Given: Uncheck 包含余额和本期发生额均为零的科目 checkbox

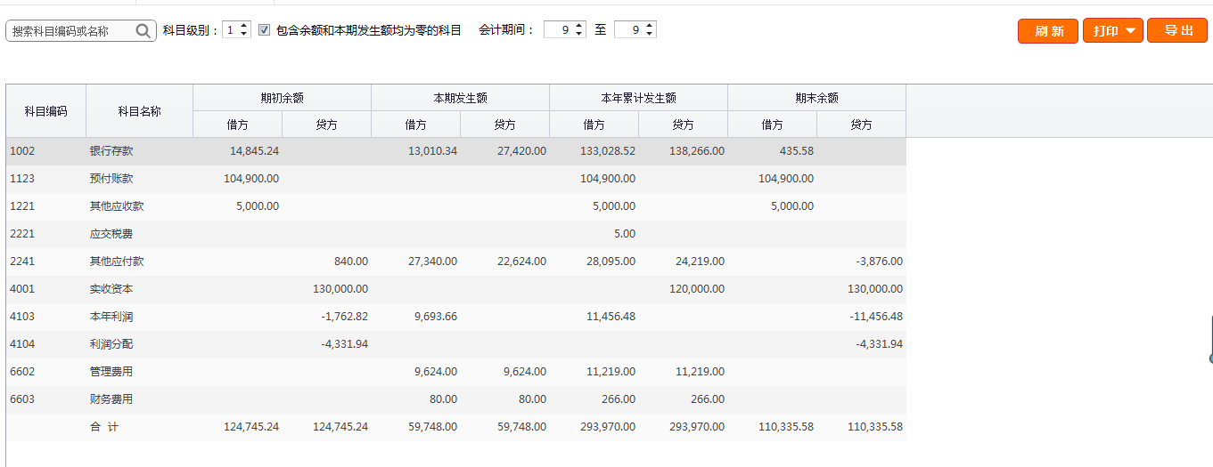Looking at the screenshot, I should tap(264, 30).
